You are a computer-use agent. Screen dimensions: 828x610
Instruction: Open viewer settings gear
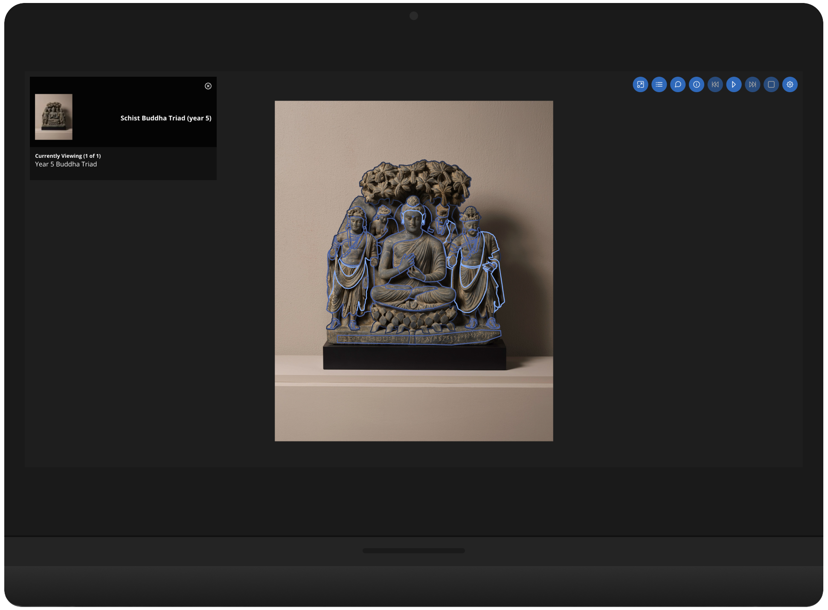click(x=790, y=84)
